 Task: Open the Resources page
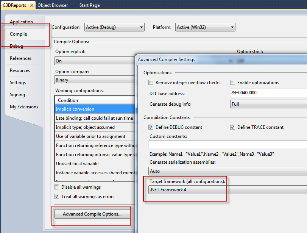click(x=20, y=70)
